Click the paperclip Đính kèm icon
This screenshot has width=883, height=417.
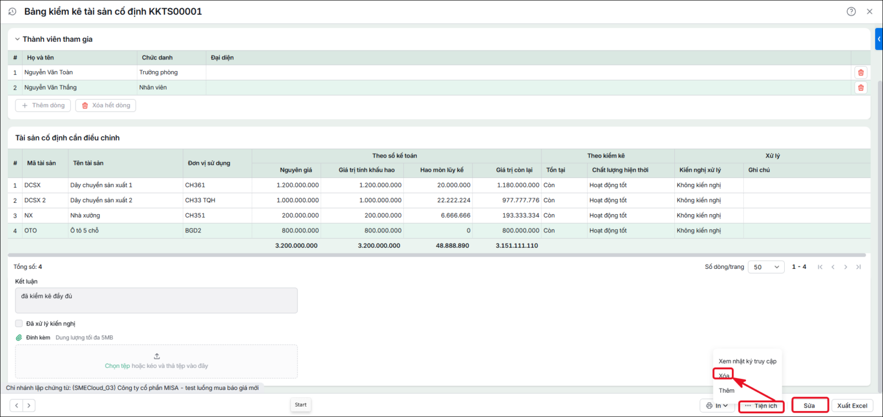pos(19,338)
